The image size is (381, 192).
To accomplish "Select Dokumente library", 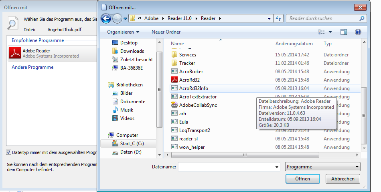I will (129, 102).
